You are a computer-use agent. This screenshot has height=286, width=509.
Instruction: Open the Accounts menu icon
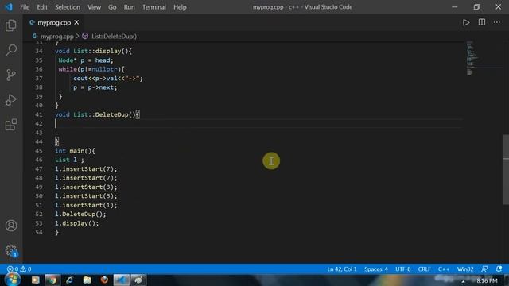point(11,226)
